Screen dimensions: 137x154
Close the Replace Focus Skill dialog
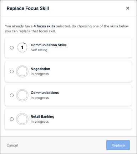pyautogui.click(x=128, y=8)
